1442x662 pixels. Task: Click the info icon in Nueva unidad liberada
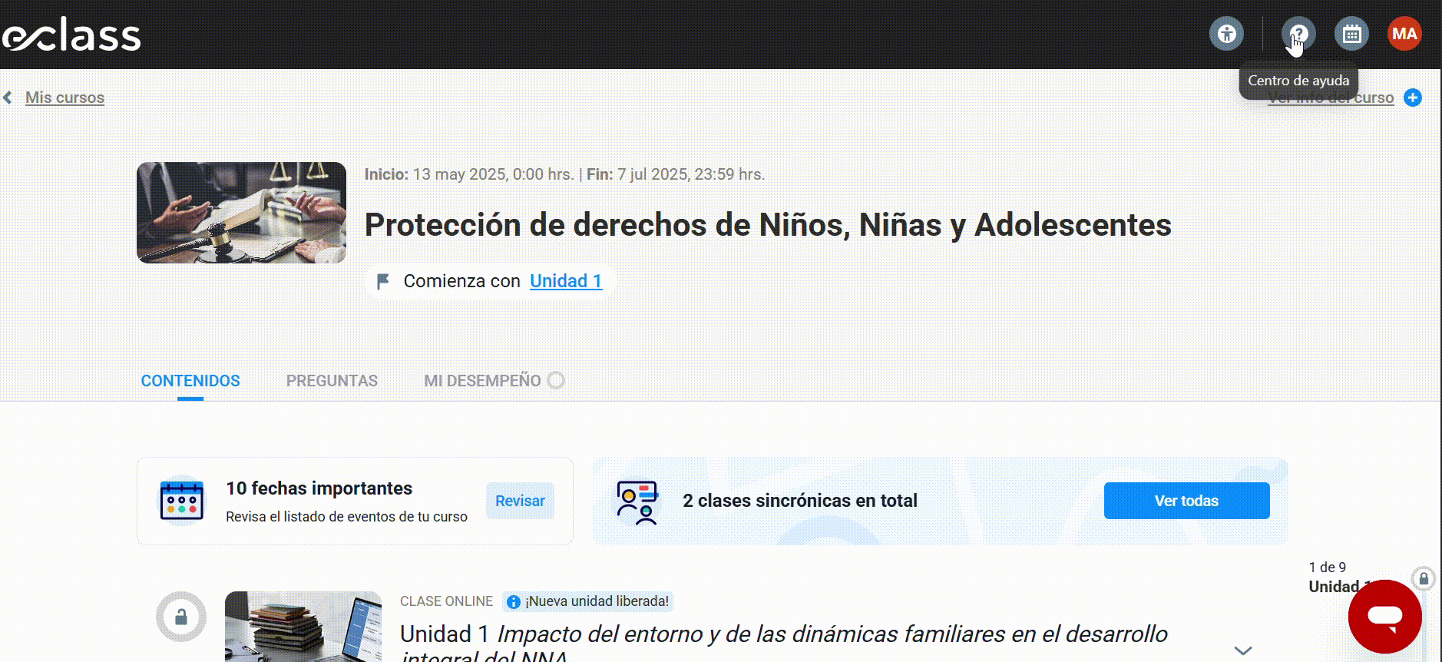click(x=514, y=602)
